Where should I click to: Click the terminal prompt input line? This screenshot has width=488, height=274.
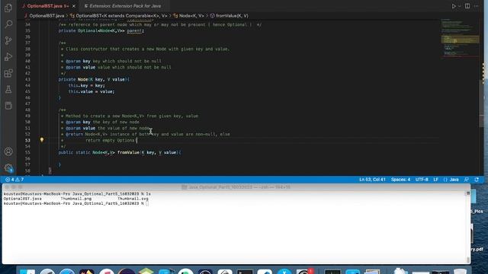click(x=76, y=203)
